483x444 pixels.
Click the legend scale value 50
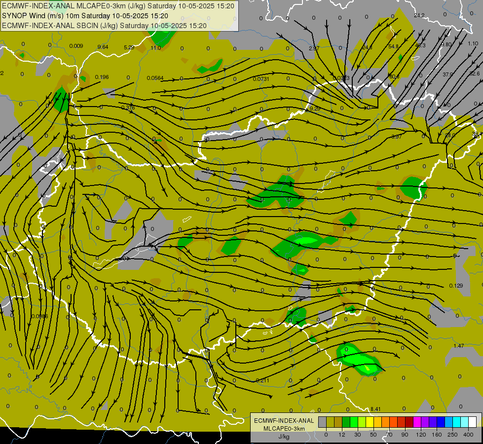(x=373, y=435)
